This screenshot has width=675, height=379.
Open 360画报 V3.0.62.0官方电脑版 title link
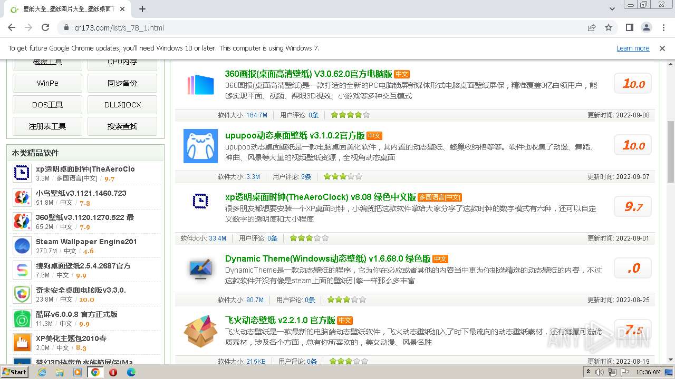pyautogui.click(x=308, y=74)
